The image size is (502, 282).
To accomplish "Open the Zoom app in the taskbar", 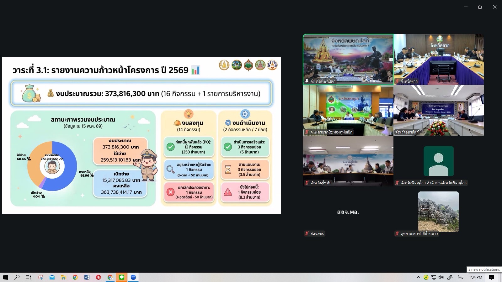I will pyautogui.click(x=133, y=277).
